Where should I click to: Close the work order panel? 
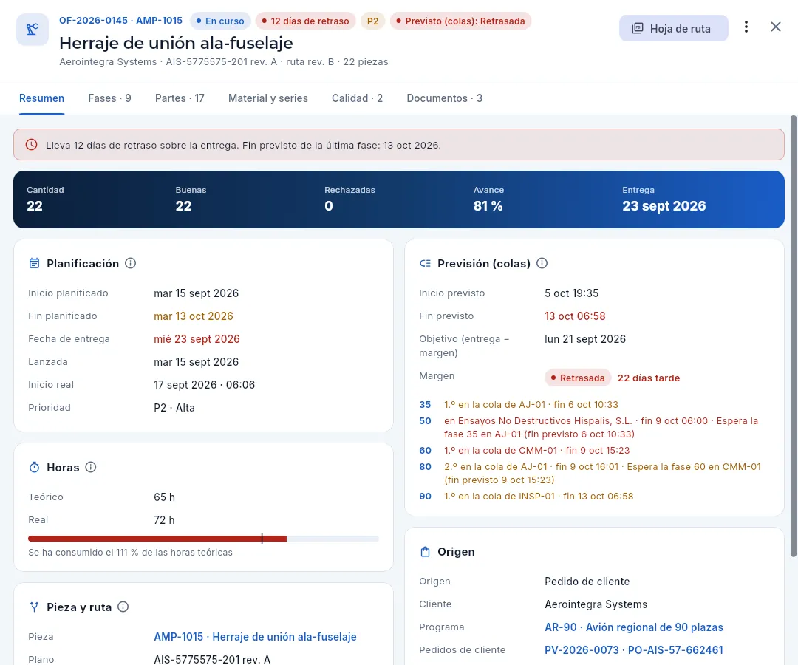[x=776, y=27]
